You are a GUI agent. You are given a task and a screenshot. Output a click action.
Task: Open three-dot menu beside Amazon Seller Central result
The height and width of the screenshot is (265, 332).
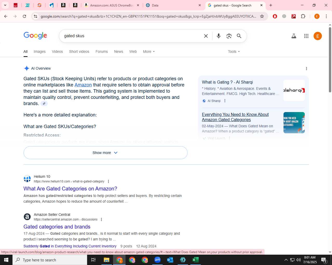pos(101,219)
